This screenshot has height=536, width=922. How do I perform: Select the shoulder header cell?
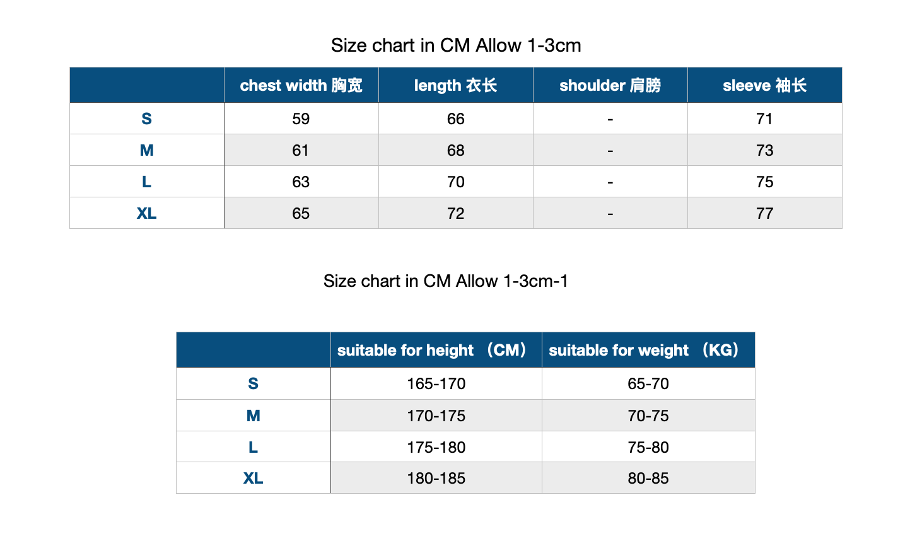610,85
